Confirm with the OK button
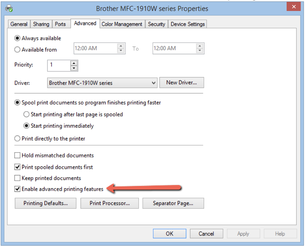This screenshot has width=305, height=246. click(x=170, y=233)
